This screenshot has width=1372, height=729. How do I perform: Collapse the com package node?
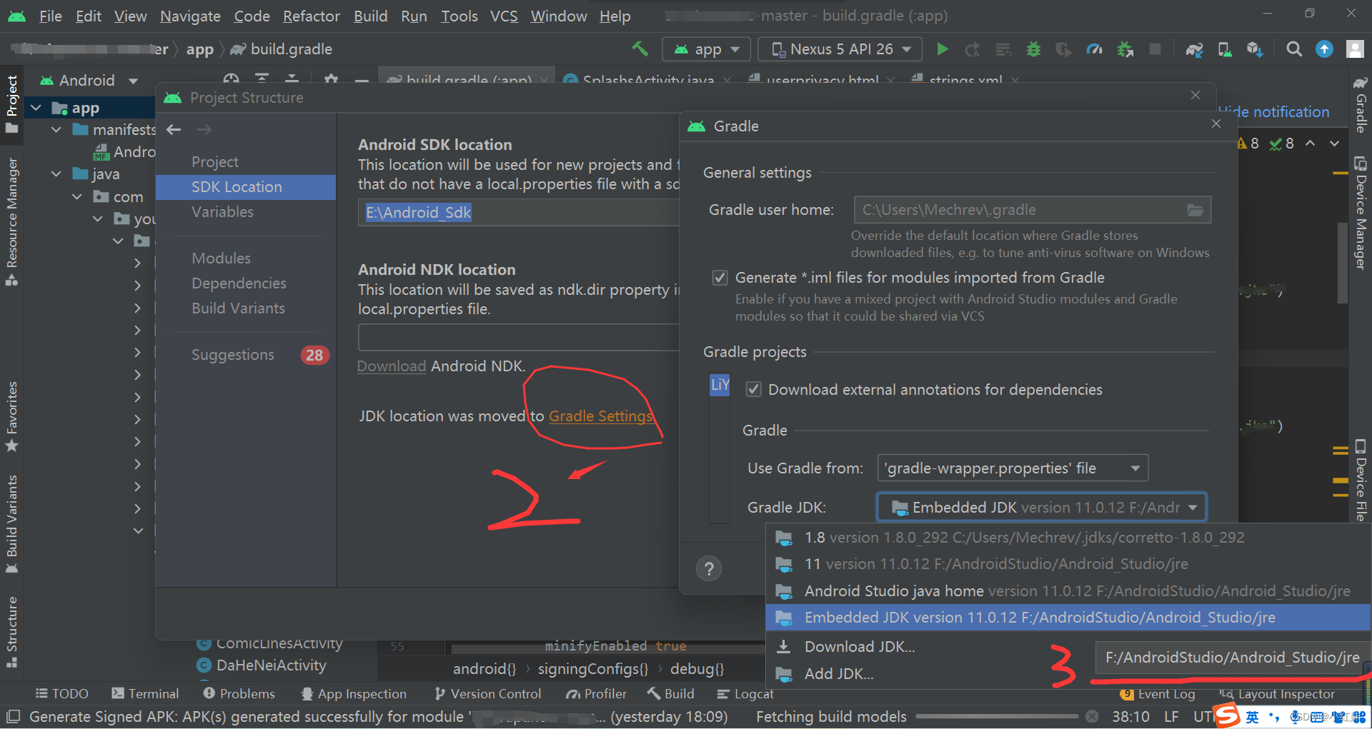pyautogui.click(x=77, y=196)
